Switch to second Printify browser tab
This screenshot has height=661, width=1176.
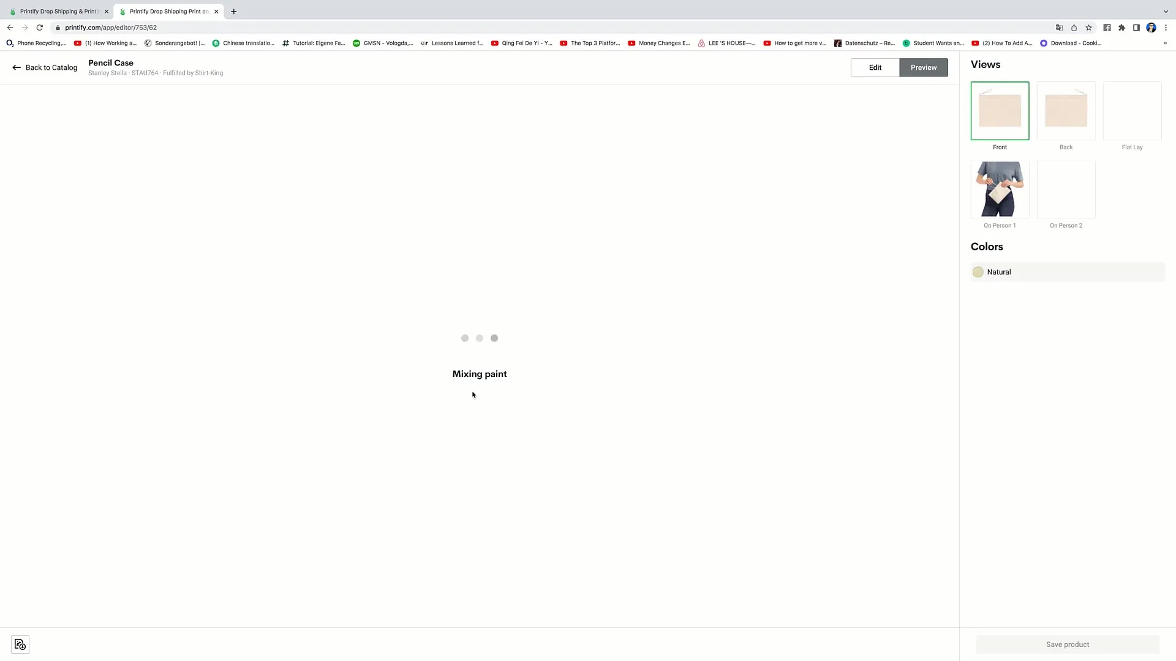coord(168,10)
